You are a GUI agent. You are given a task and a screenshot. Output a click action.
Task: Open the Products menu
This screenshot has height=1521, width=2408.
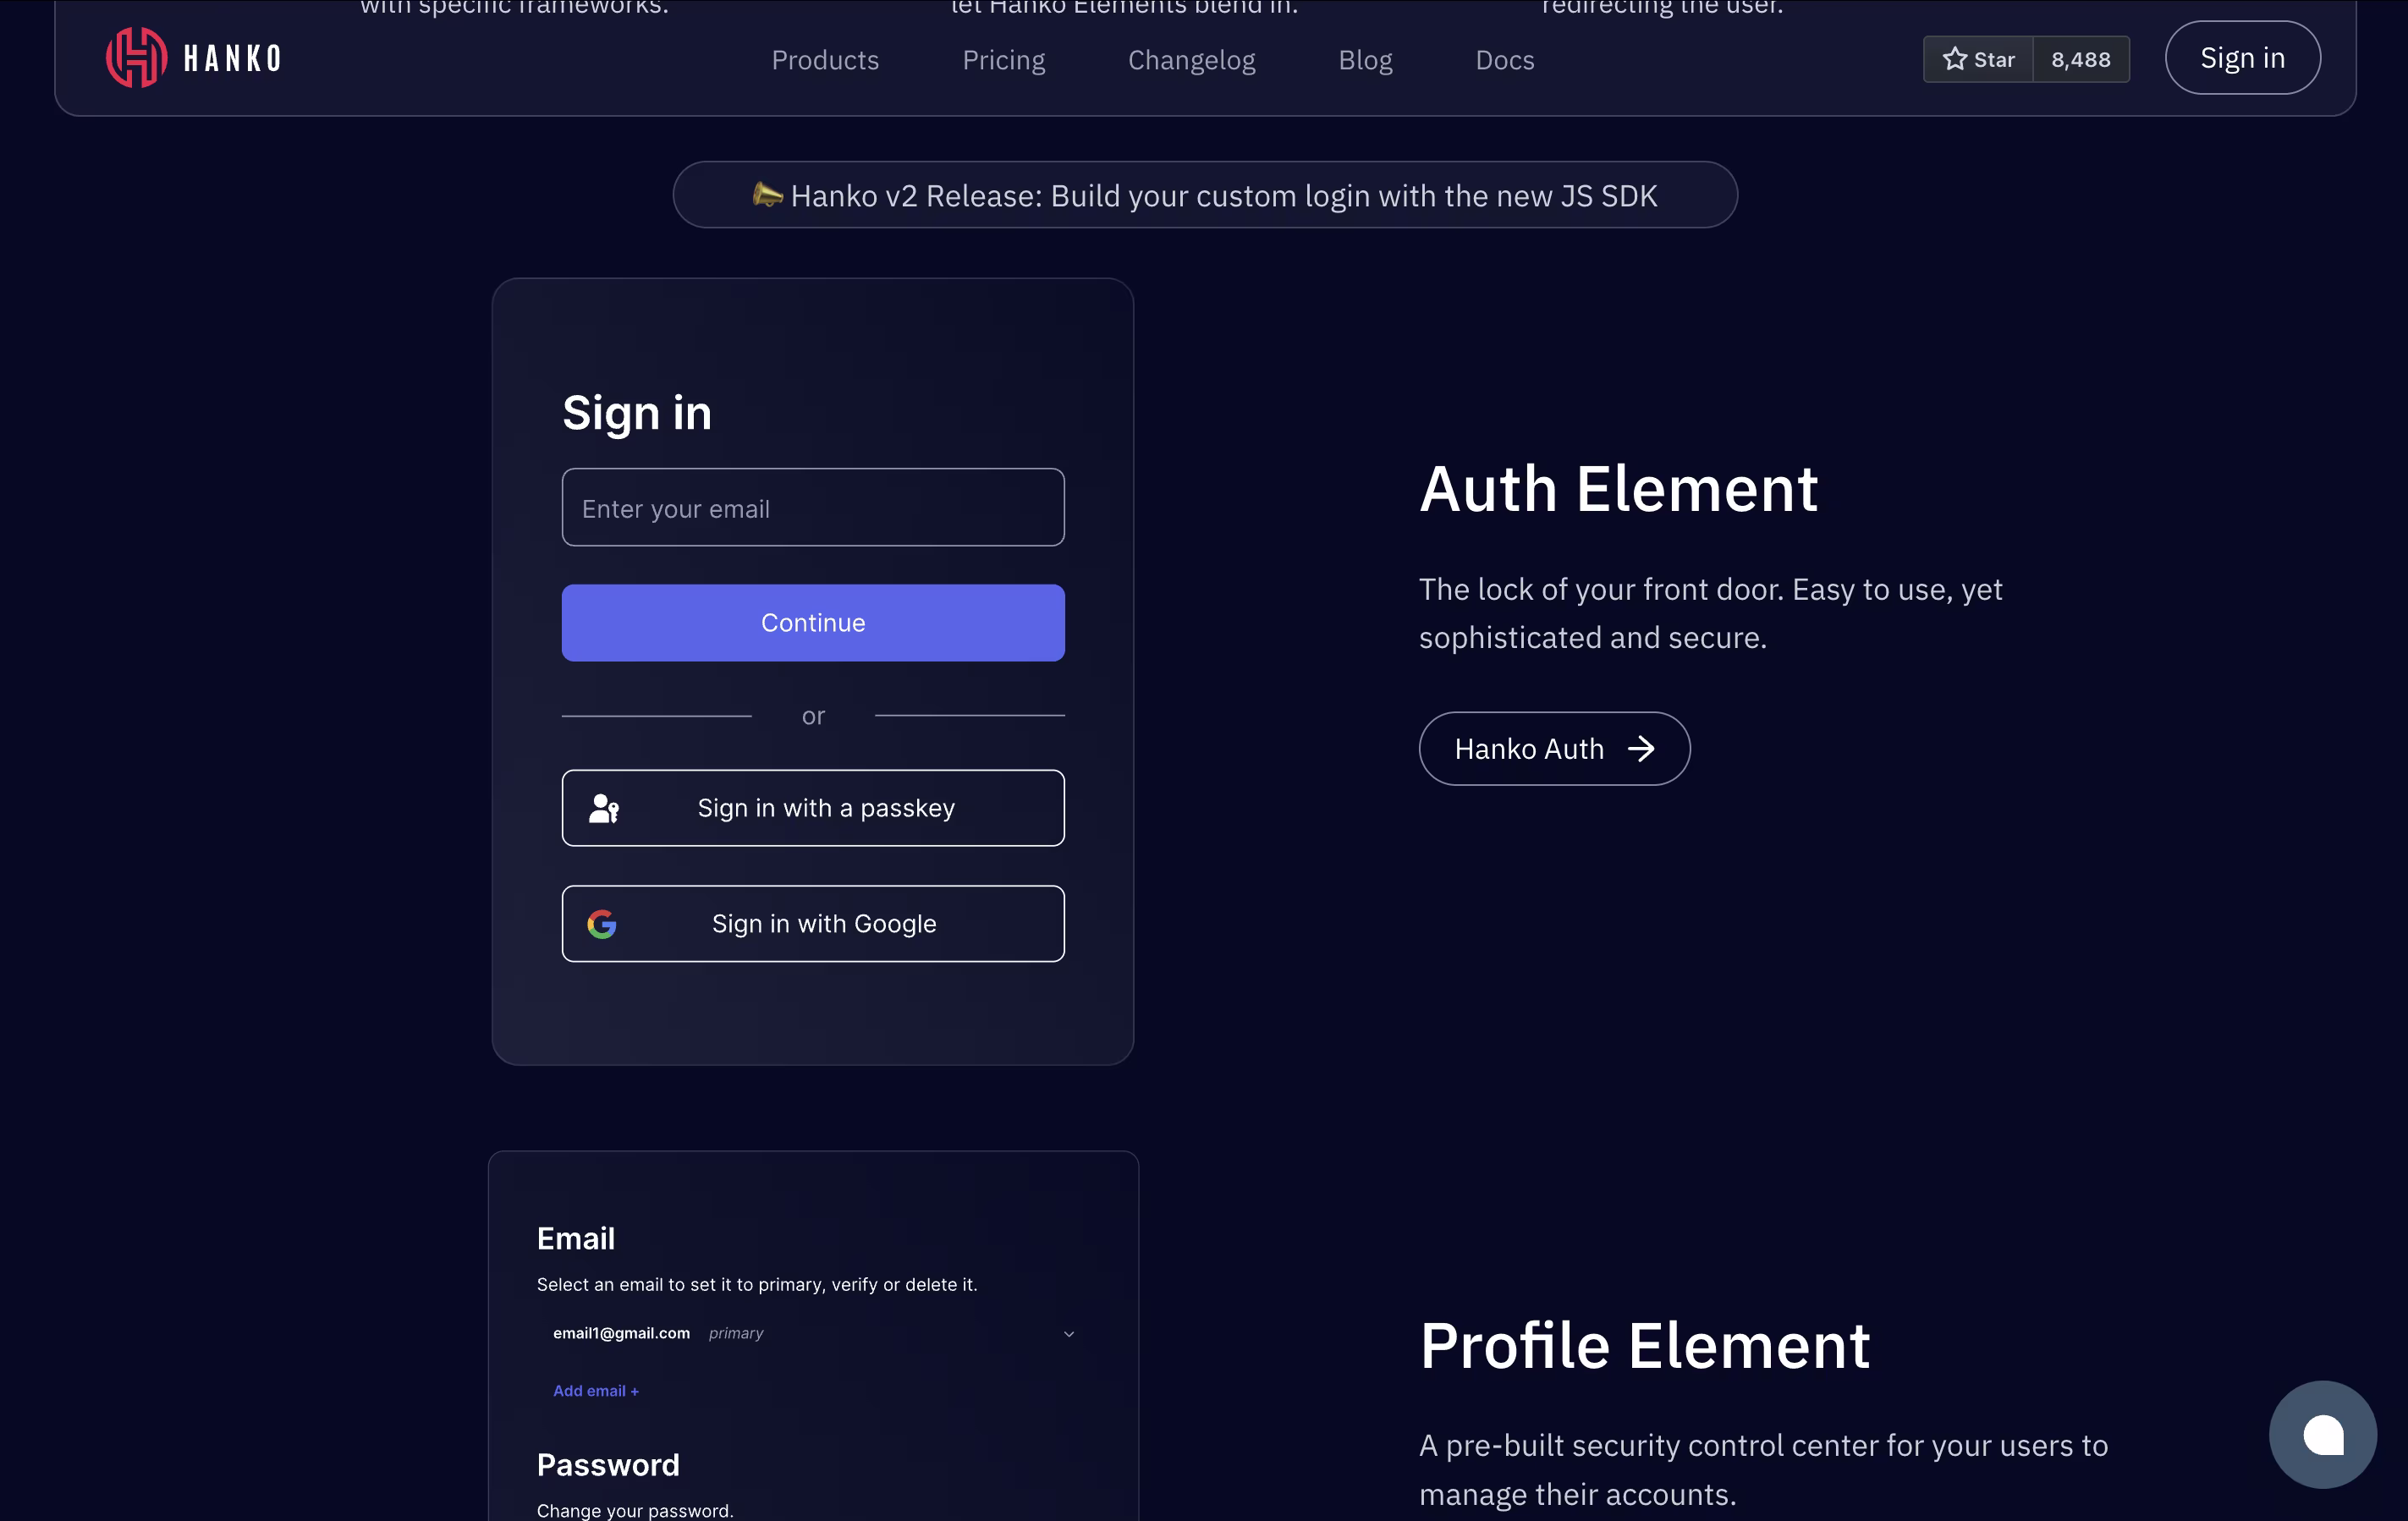point(825,60)
